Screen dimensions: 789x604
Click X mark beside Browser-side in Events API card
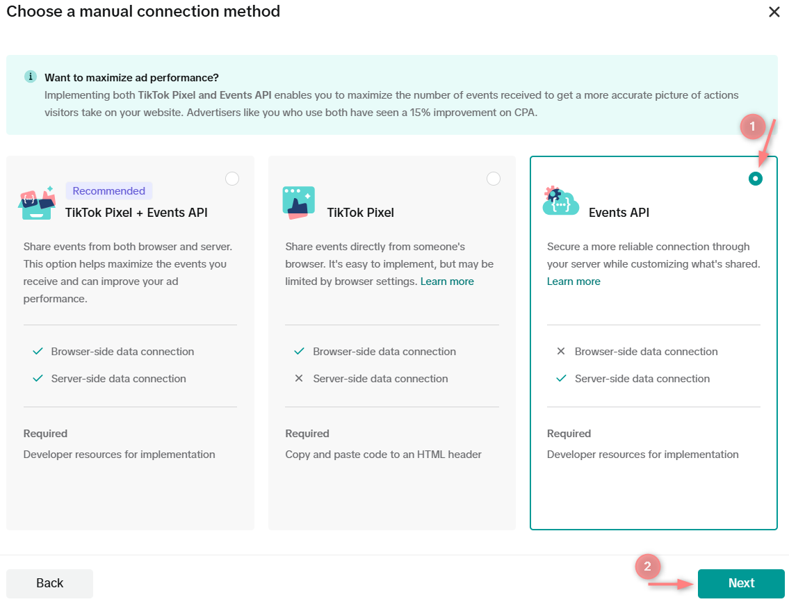(561, 351)
